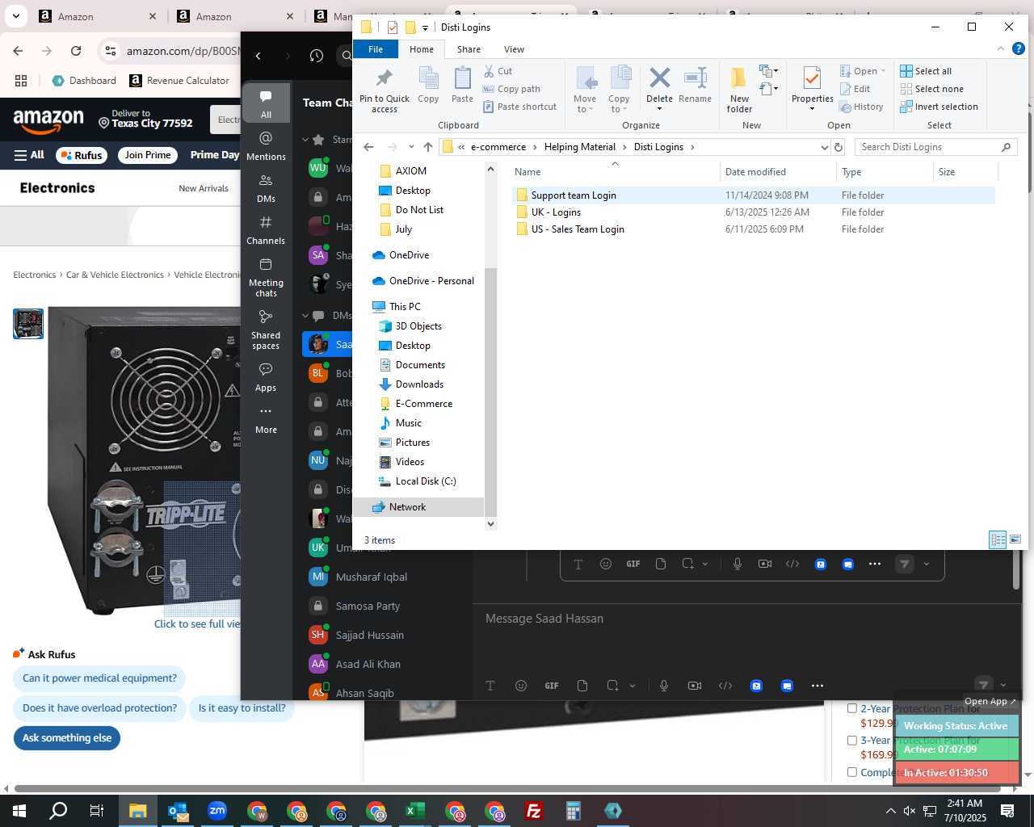
Task: Open the File menu in Explorer
Action: click(x=376, y=49)
